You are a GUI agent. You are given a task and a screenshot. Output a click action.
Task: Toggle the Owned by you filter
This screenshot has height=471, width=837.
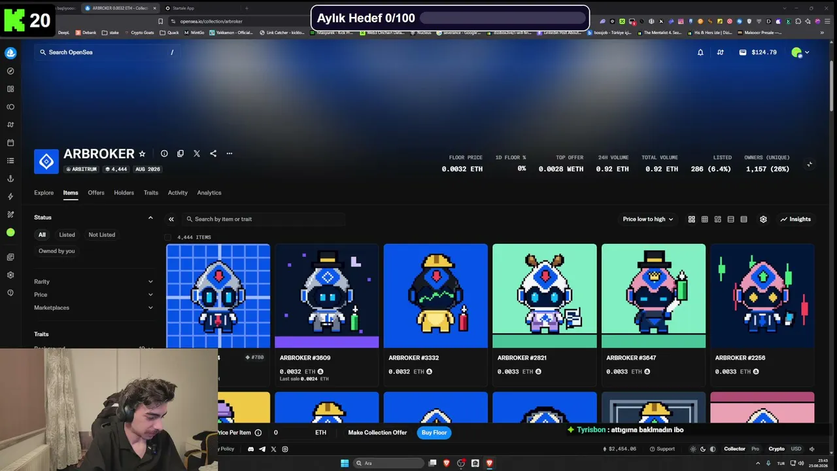tap(57, 251)
